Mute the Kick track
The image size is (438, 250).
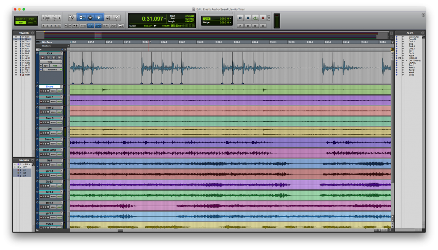point(59,58)
